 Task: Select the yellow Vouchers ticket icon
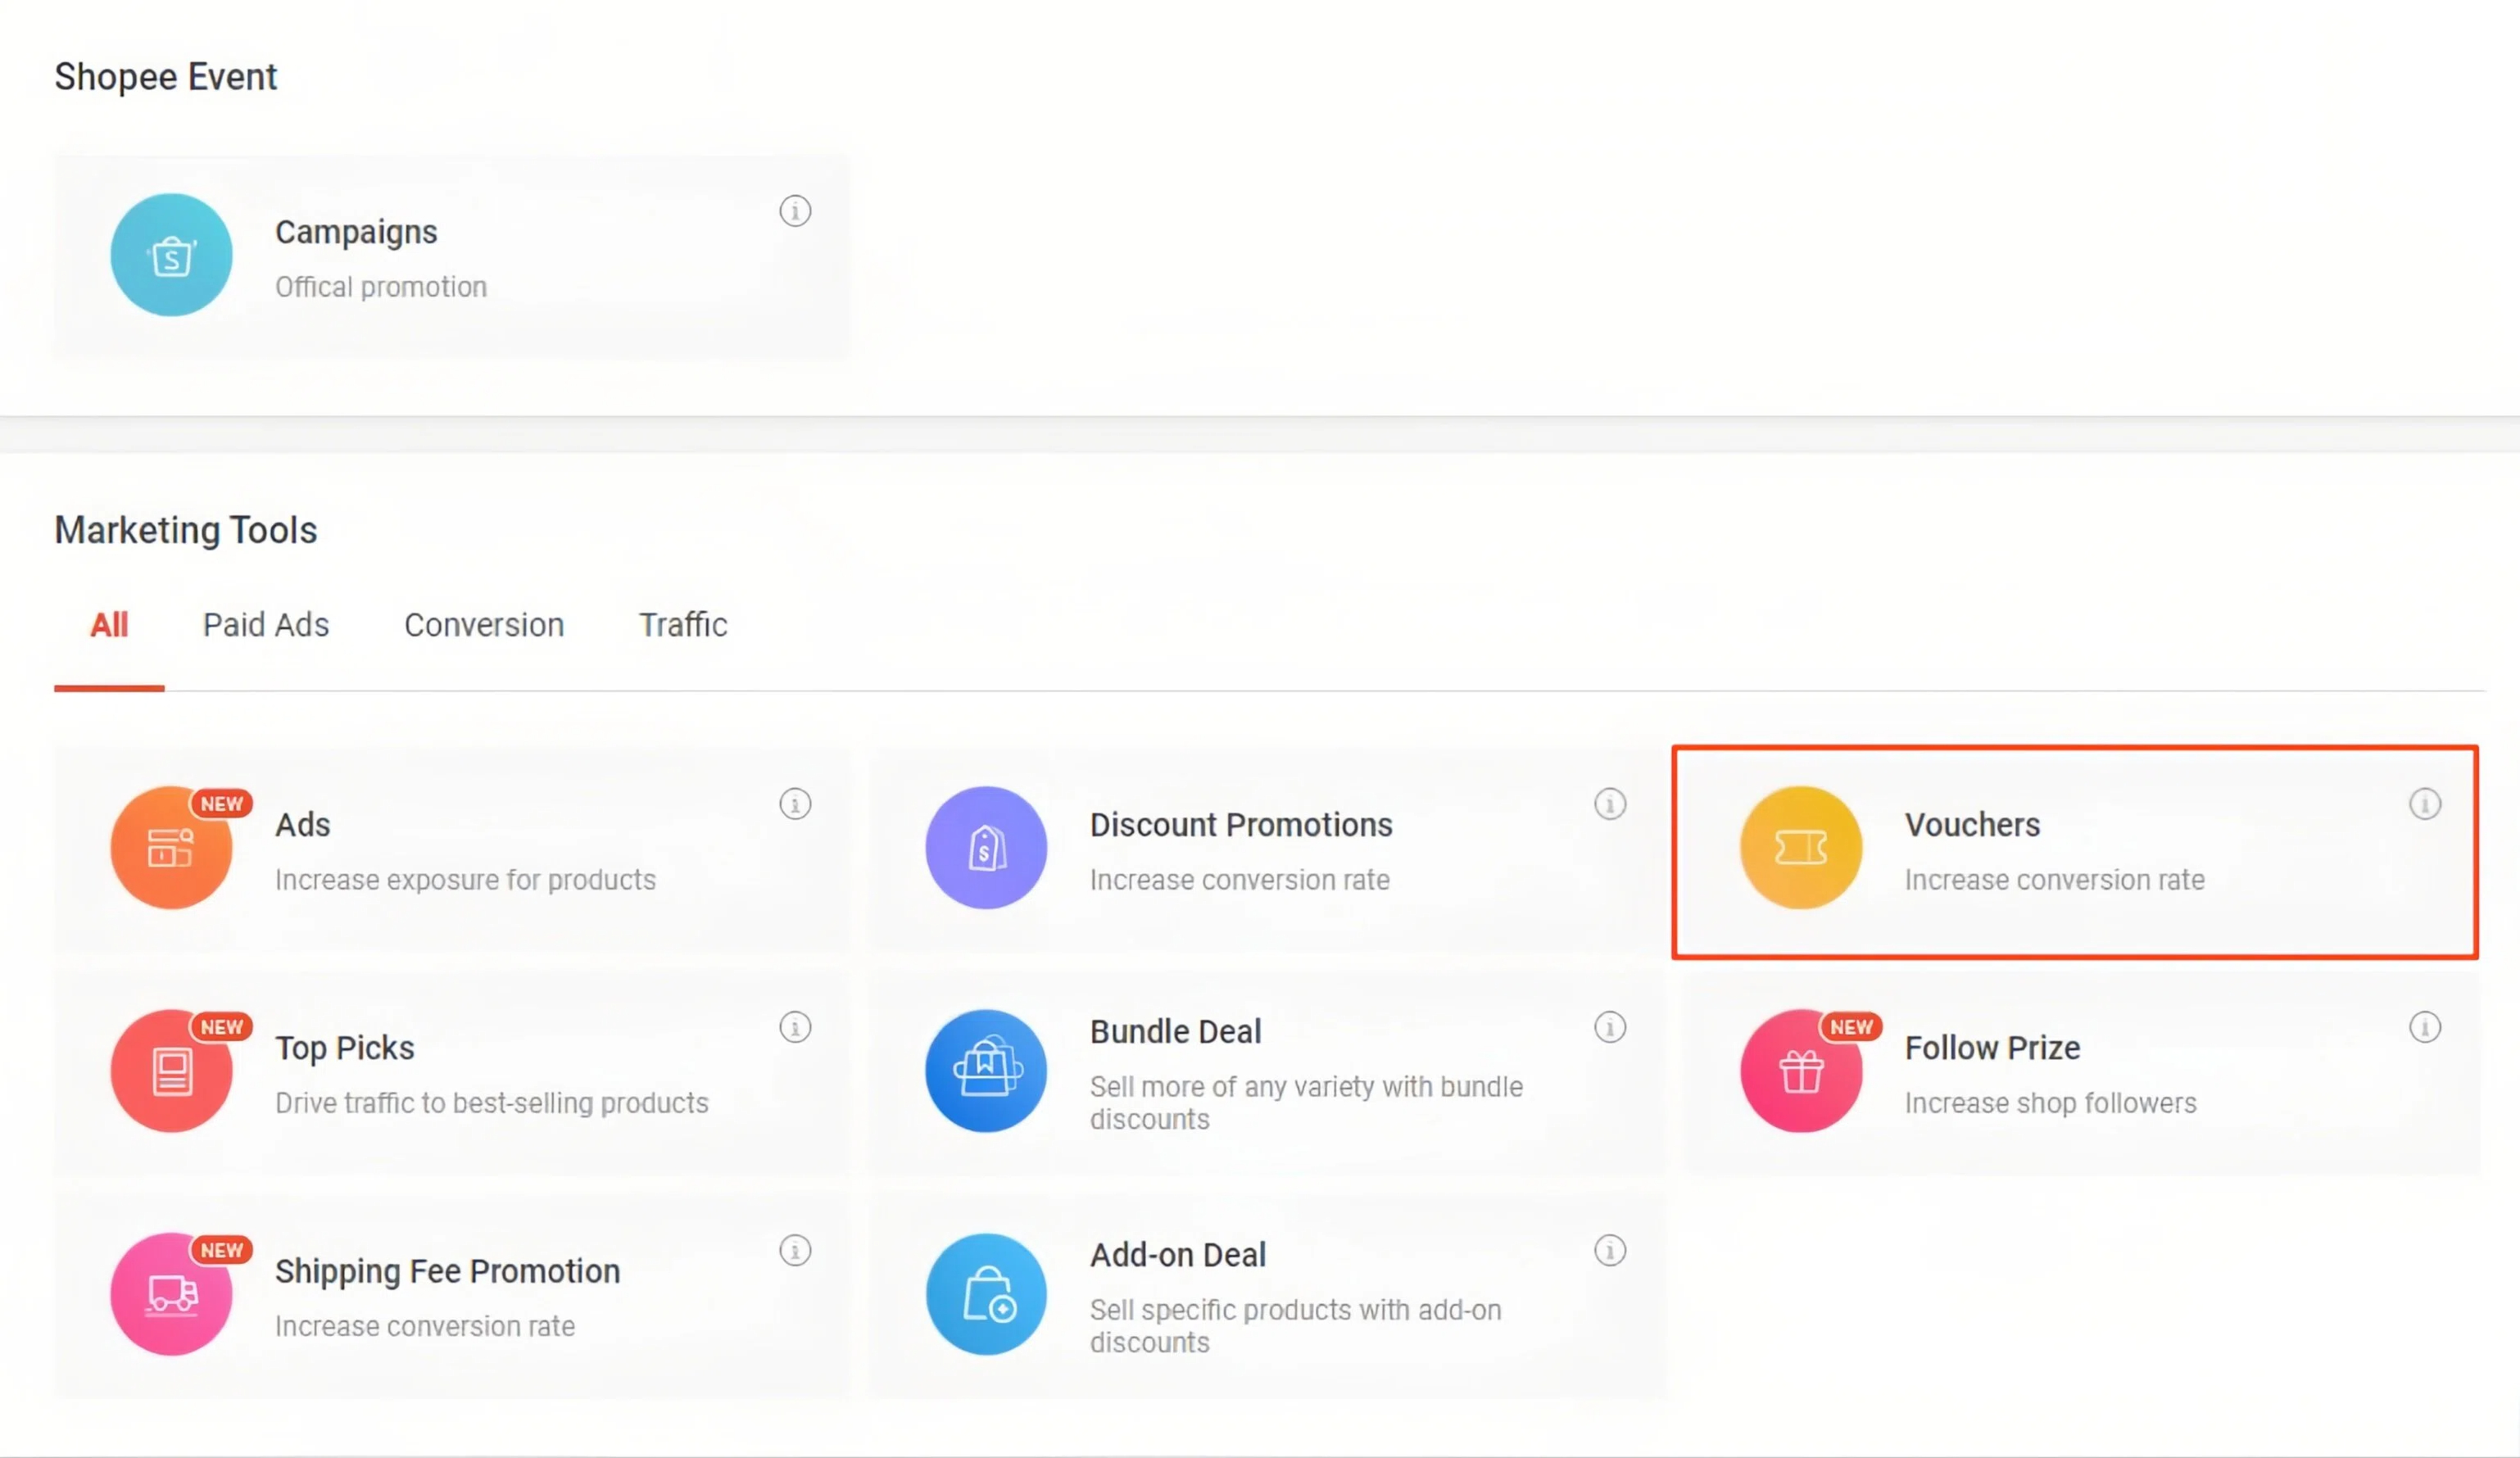(1800, 847)
